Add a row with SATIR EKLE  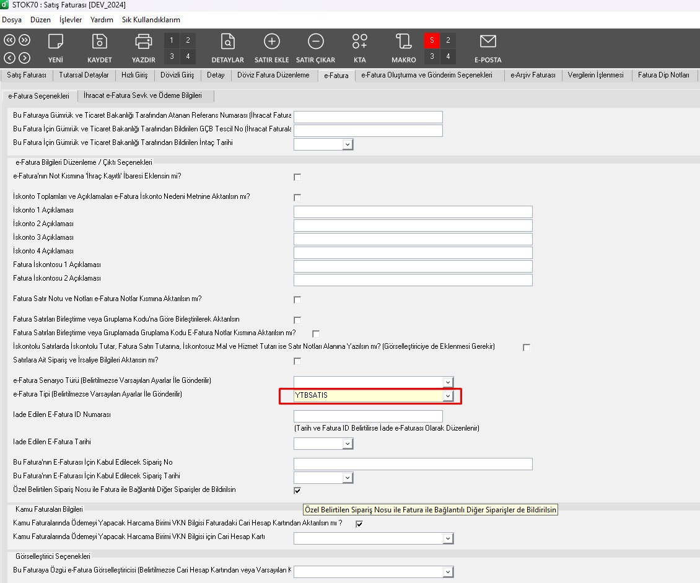271,42
